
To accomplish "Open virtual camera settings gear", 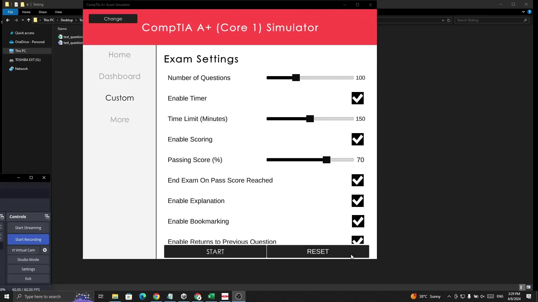I will click(x=45, y=250).
